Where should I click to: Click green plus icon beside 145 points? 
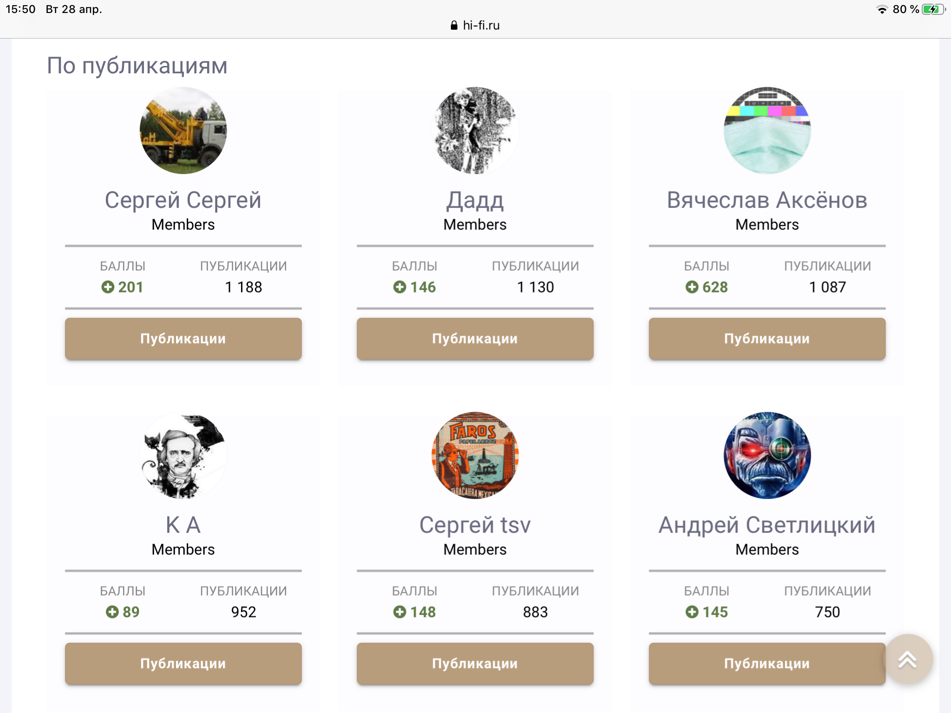tap(691, 612)
